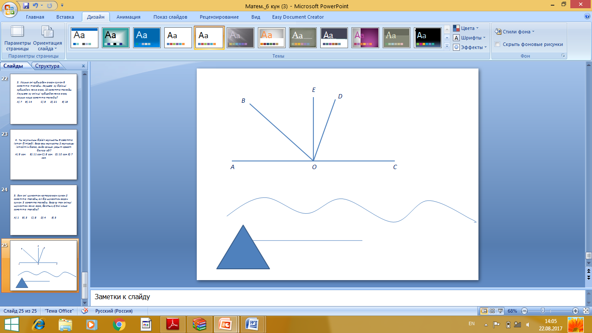Screen dimensions: 592x333
Task: Check battery status in system tray
Action: click(x=508, y=324)
